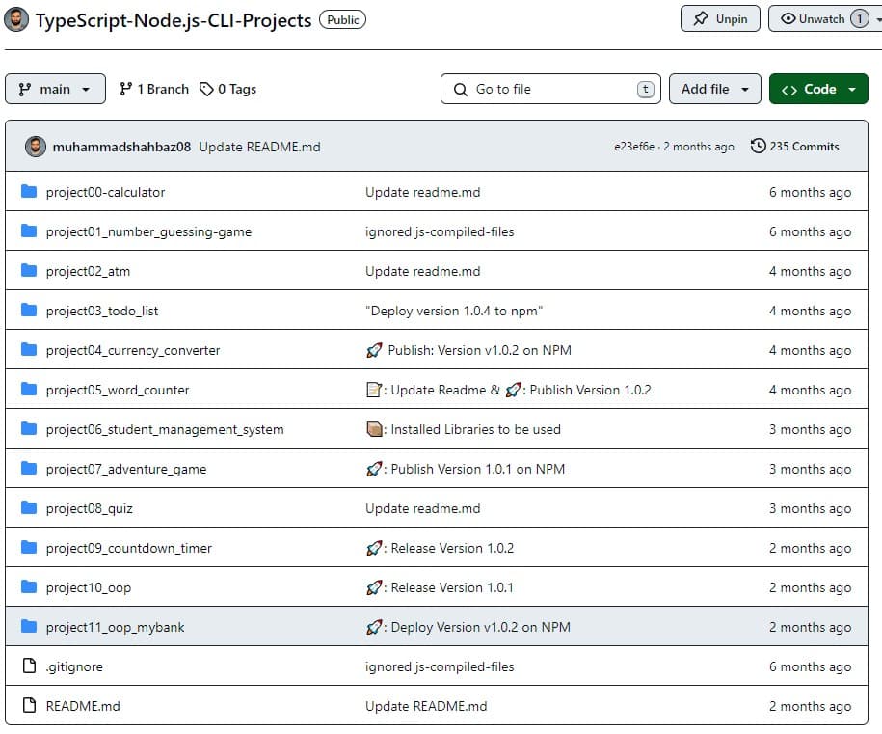Open commit Publish Version 1.0.1 on NPM

pyautogui.click(x=466, y=469)
